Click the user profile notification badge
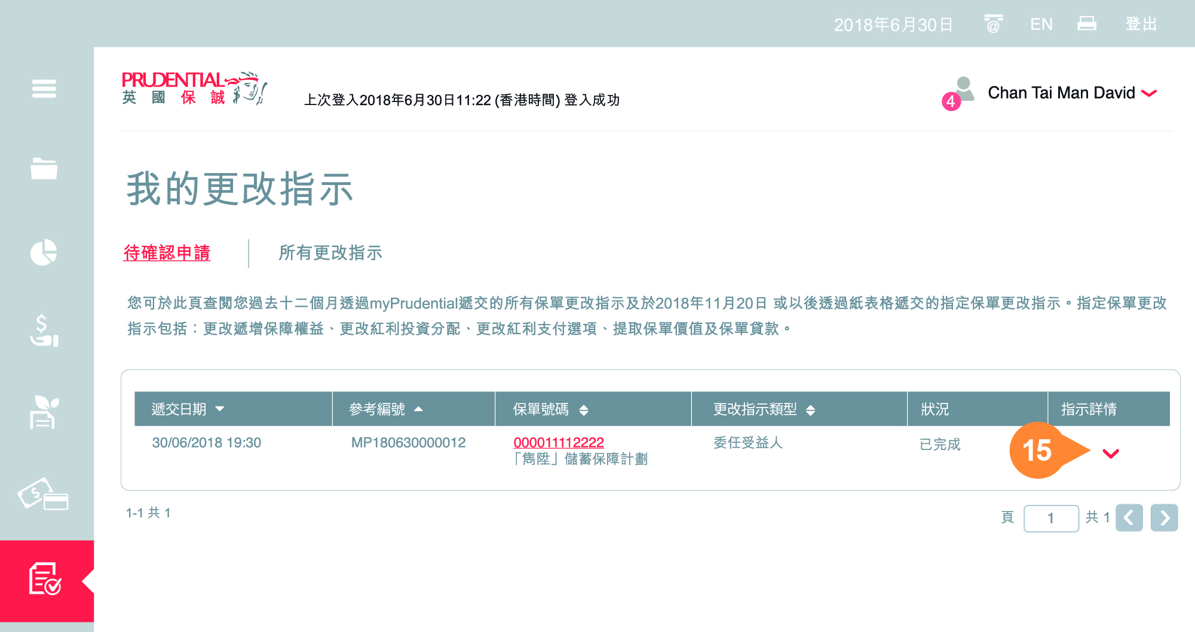Viewport: 1195px width, 632px height. 951,101
